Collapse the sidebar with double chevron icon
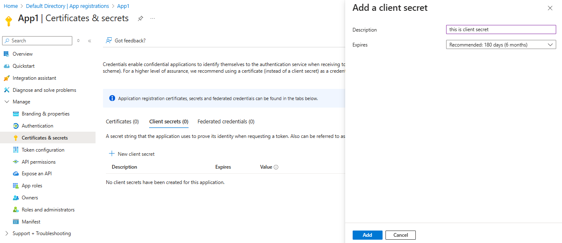 click(x=89, y=41)
